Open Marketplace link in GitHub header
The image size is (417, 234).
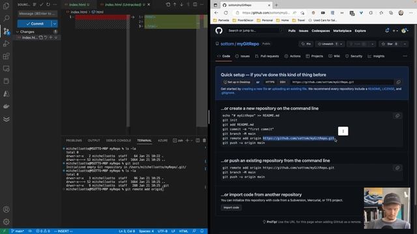point(342,31)
